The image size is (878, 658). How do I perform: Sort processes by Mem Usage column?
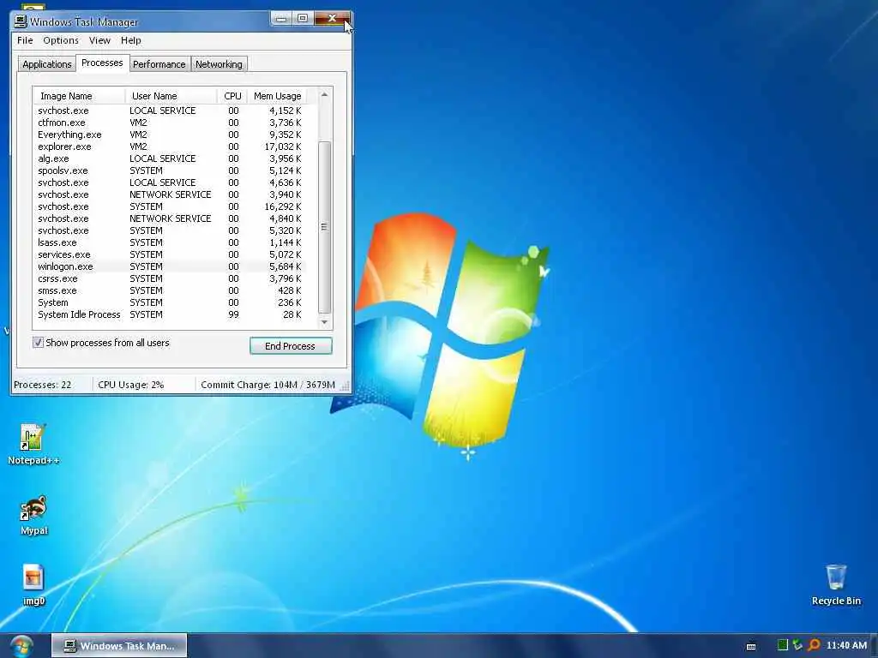[277, 96]
